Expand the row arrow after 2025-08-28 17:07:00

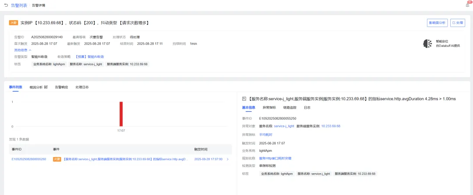tap(227, 159)
